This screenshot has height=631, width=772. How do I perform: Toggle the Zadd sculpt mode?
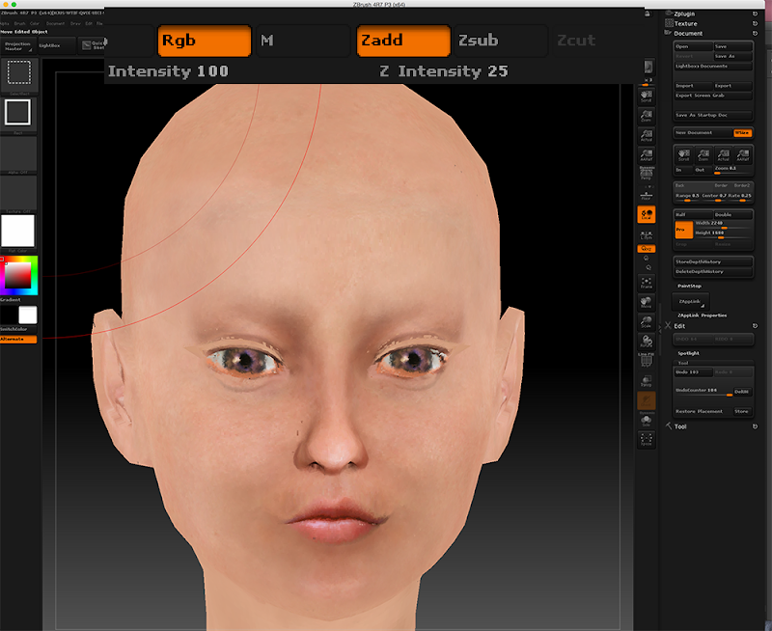[402, 41]
